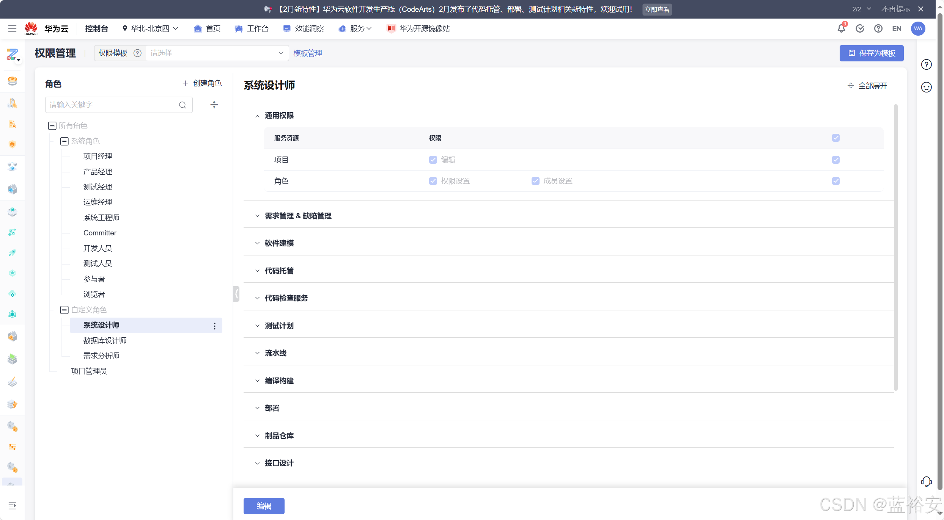Viewport: 944px width, 520px height.
Task: Open the 模板管理 link
Action: click(x=308, y=53)
